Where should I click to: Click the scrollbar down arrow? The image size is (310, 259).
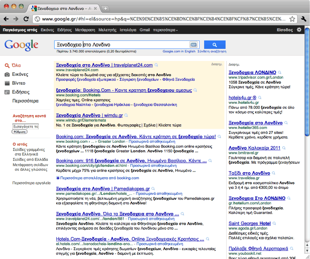[x=307, y=251]
